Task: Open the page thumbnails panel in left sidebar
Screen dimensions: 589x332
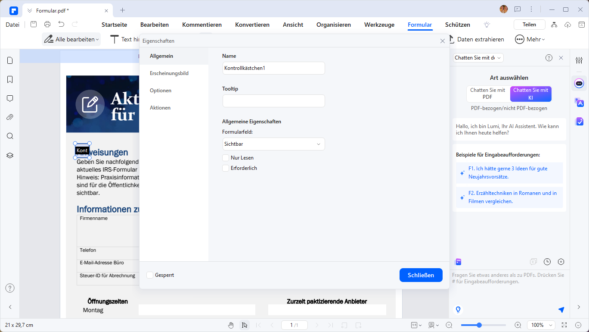Action: coord(10,60)
